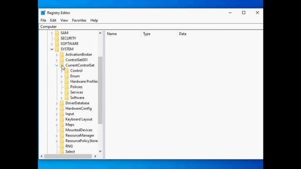Collapse the SYSTEM key chevron
Viewport: 301px width, 169px height.
coord(52,49)
